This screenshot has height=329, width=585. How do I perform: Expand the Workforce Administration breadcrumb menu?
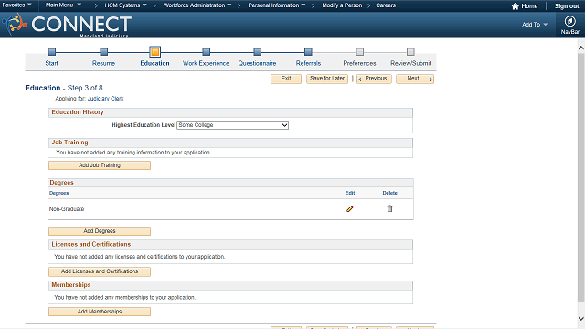[197, 5]
